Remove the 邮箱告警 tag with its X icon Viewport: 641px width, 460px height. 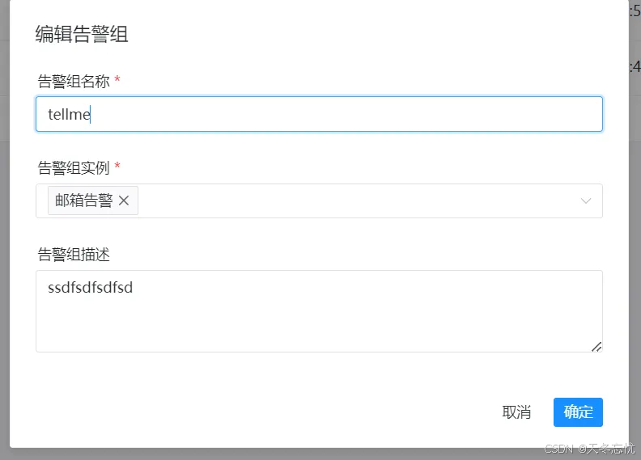tap(124, 200)
